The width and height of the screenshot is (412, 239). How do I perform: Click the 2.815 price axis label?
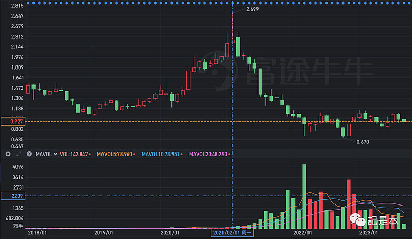(18, 6)
